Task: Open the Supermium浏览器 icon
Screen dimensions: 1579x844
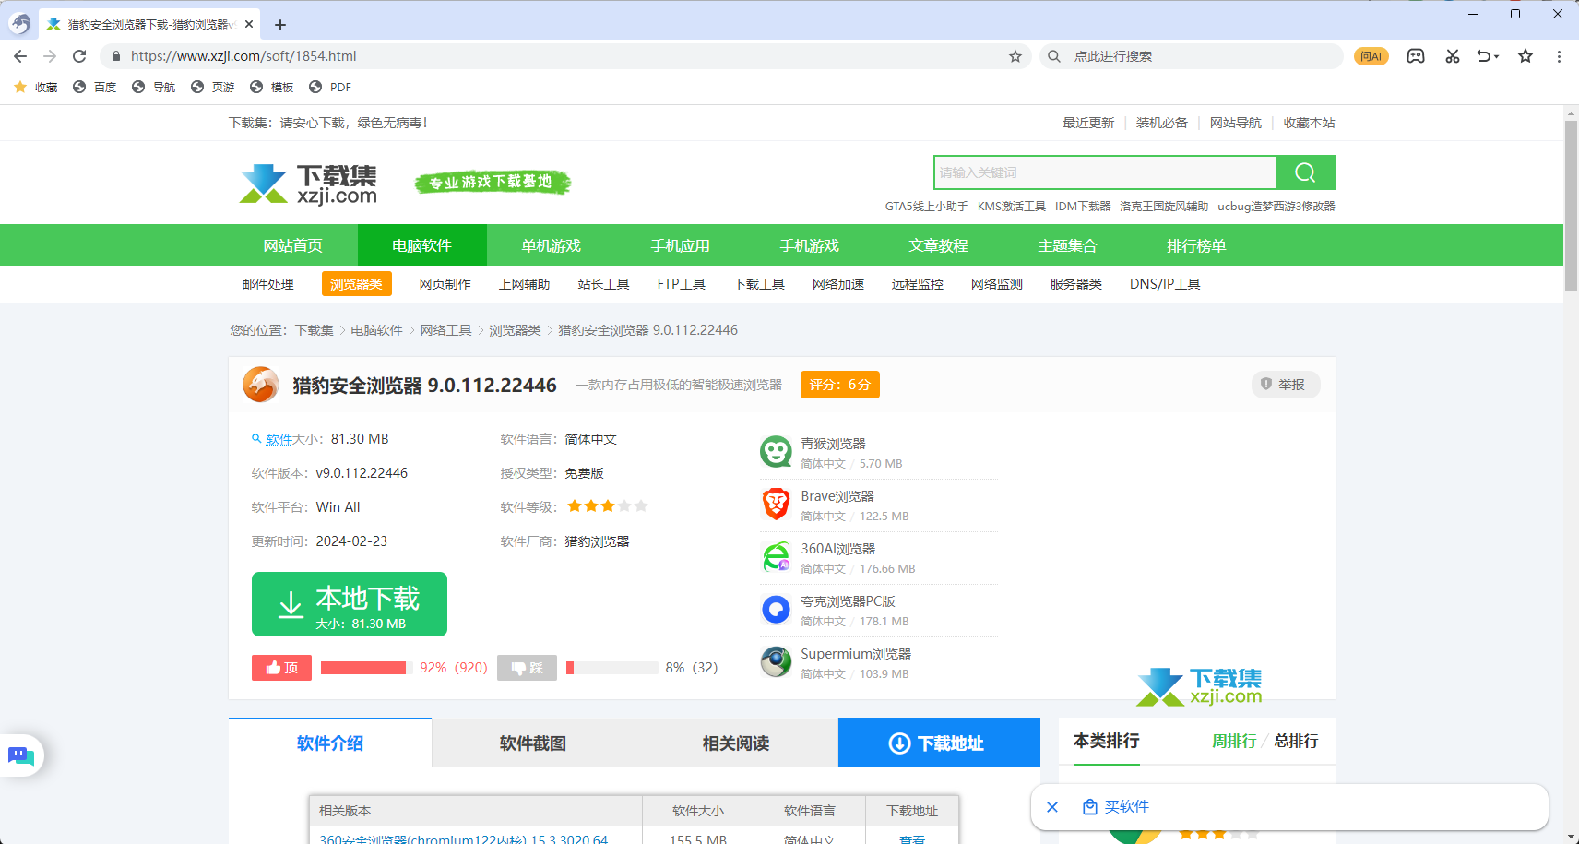Action: coord(777,663)
